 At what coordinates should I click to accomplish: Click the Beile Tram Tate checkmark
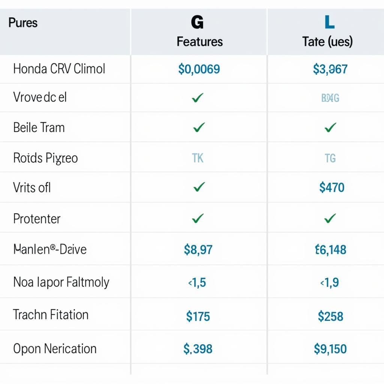(330, 128)
